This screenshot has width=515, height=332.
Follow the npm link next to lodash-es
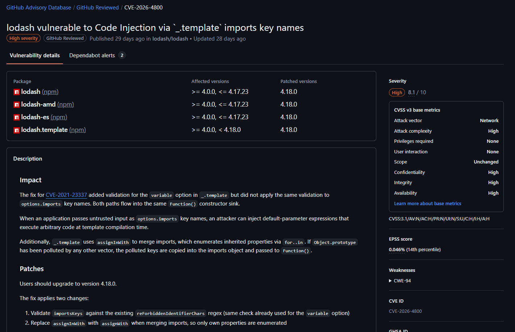59,117
